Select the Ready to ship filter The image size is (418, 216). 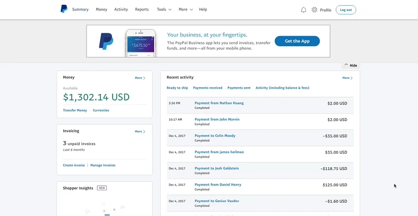click(x=177, y=88)
